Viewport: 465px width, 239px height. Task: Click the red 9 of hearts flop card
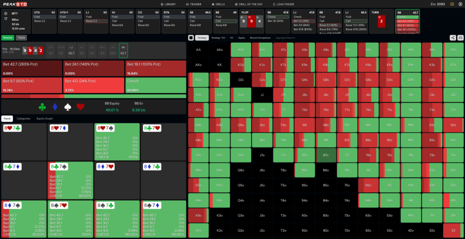(x=252, y=21)
